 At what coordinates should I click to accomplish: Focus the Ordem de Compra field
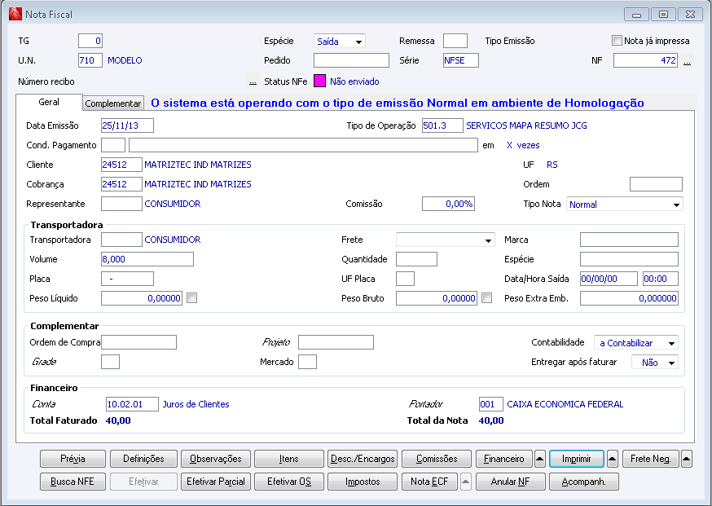click(x=138, y=342)
